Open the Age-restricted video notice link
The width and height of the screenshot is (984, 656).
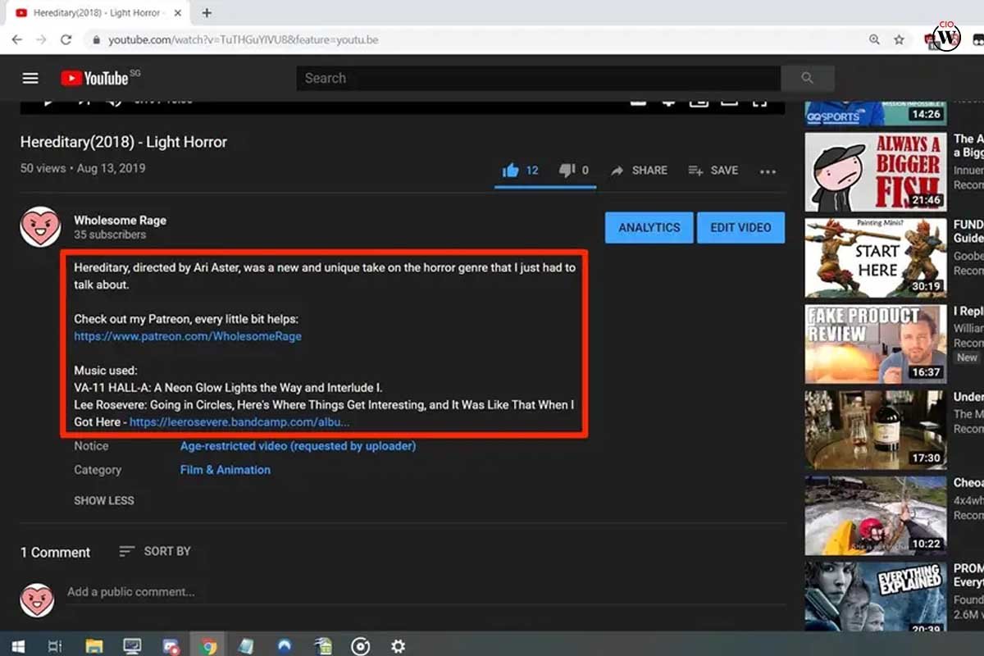(x=298, y=446)
